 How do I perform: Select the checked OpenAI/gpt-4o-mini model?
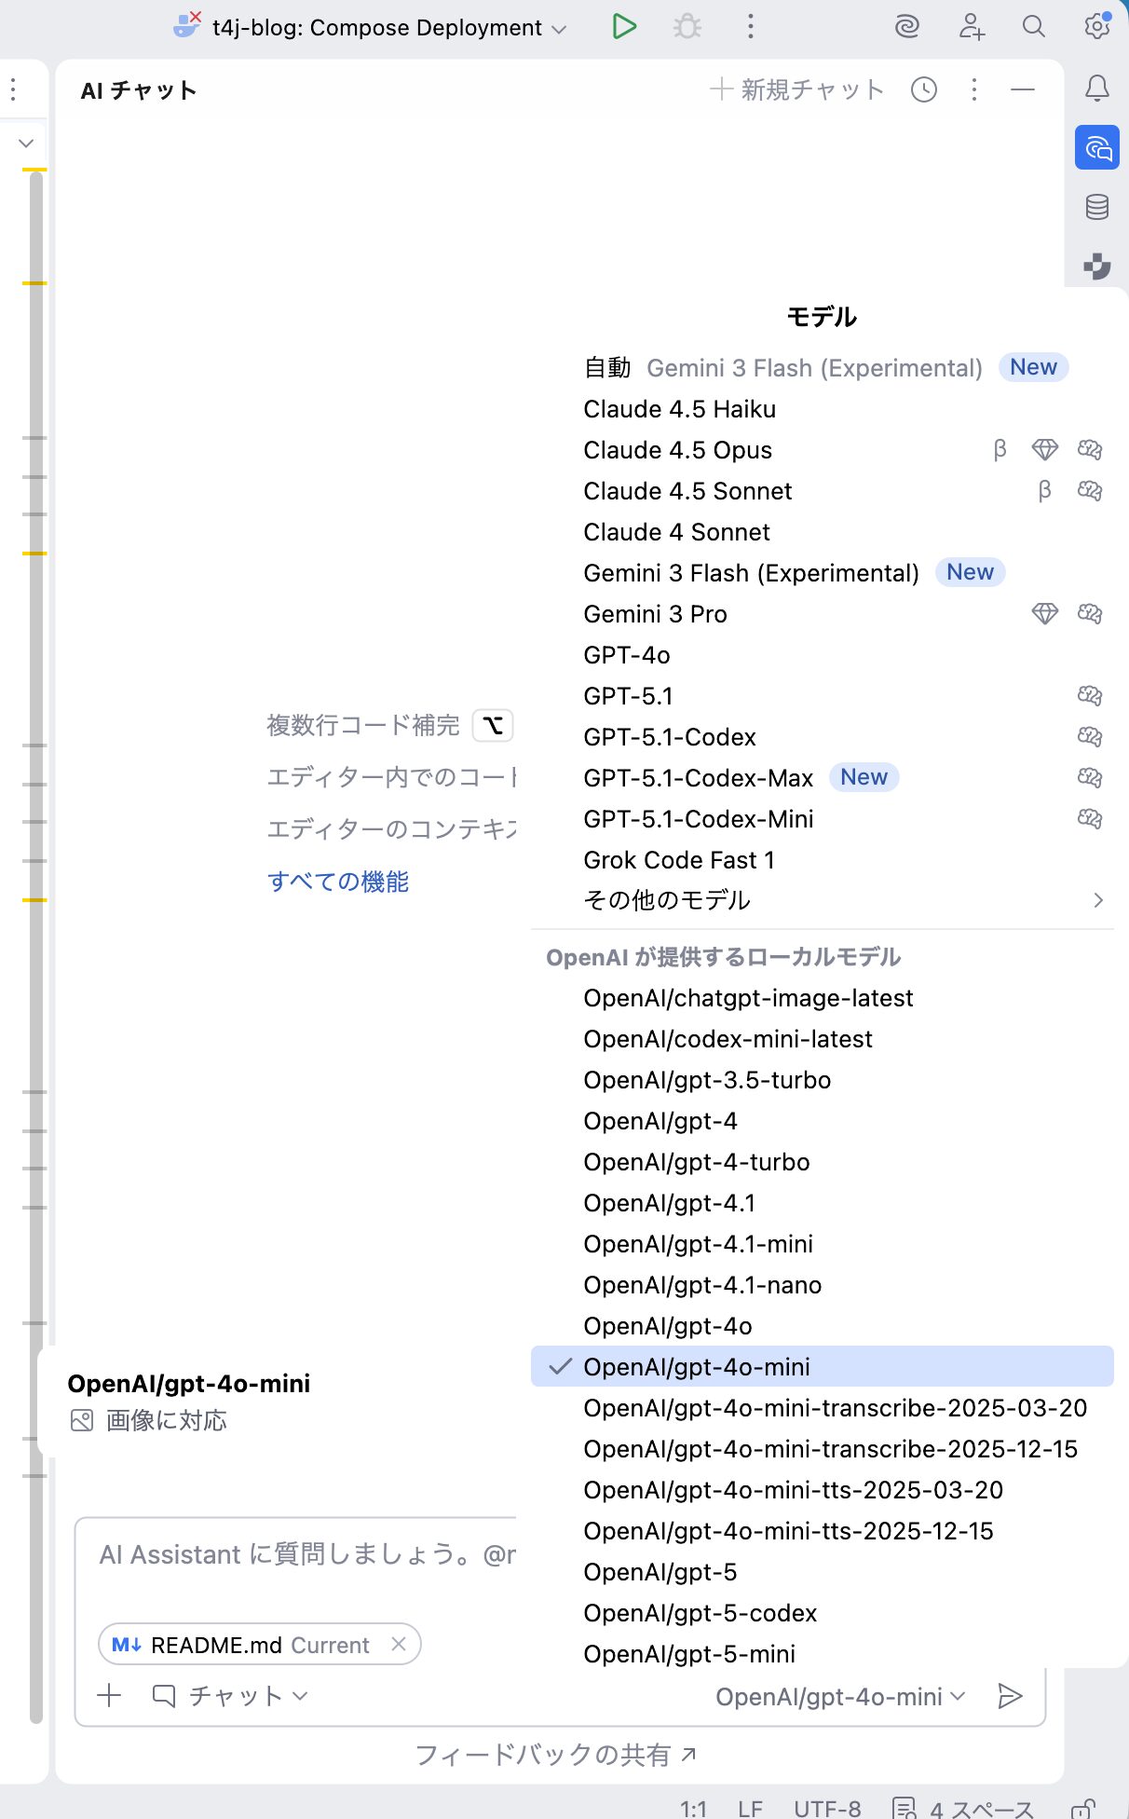(x=697, y=1367)
